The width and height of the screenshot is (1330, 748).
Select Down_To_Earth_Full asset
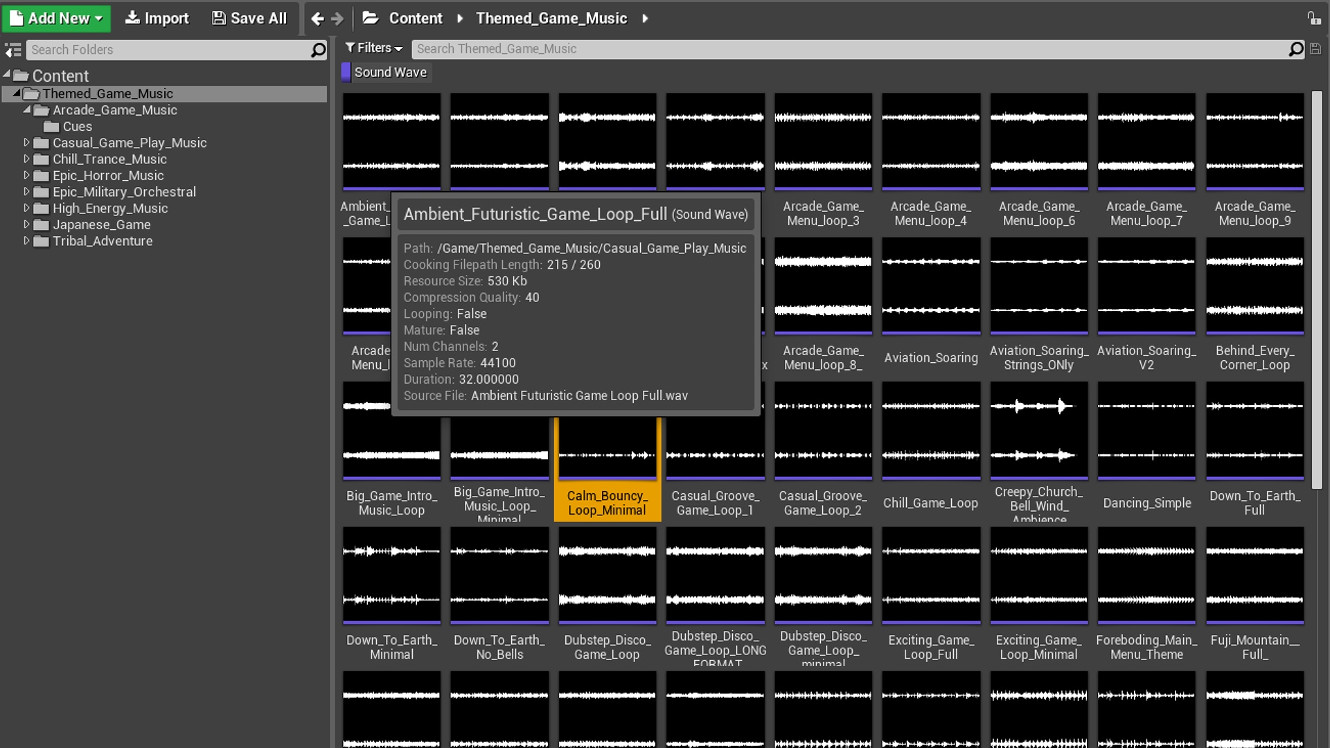tap(1254, 450)
